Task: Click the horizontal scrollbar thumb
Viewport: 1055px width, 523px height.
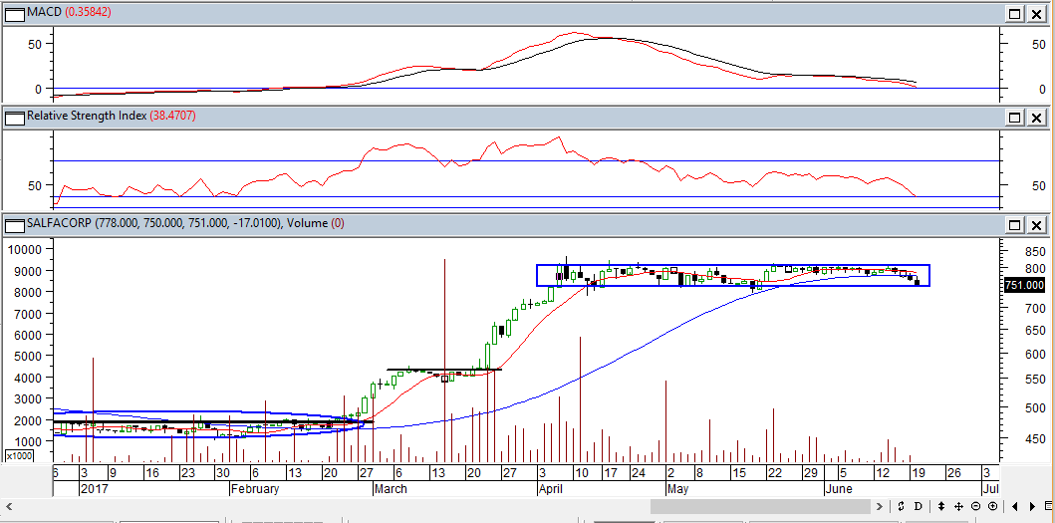Action: click(x=767, y=506)
